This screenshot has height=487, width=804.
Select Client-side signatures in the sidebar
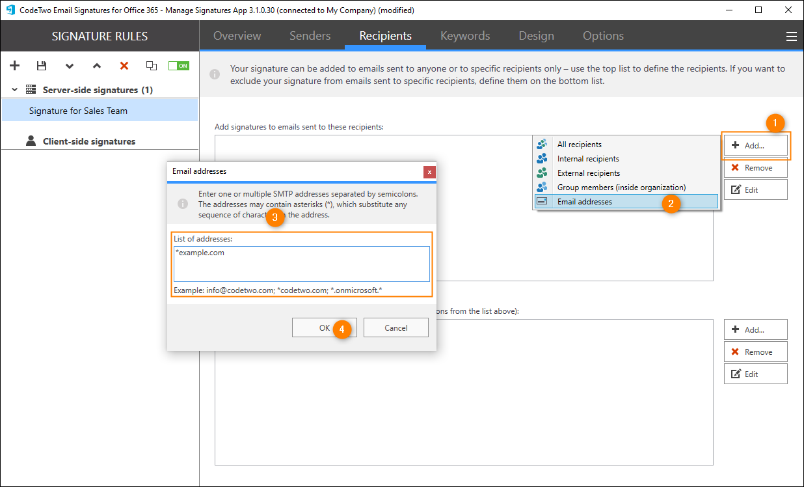coord(88,141)
